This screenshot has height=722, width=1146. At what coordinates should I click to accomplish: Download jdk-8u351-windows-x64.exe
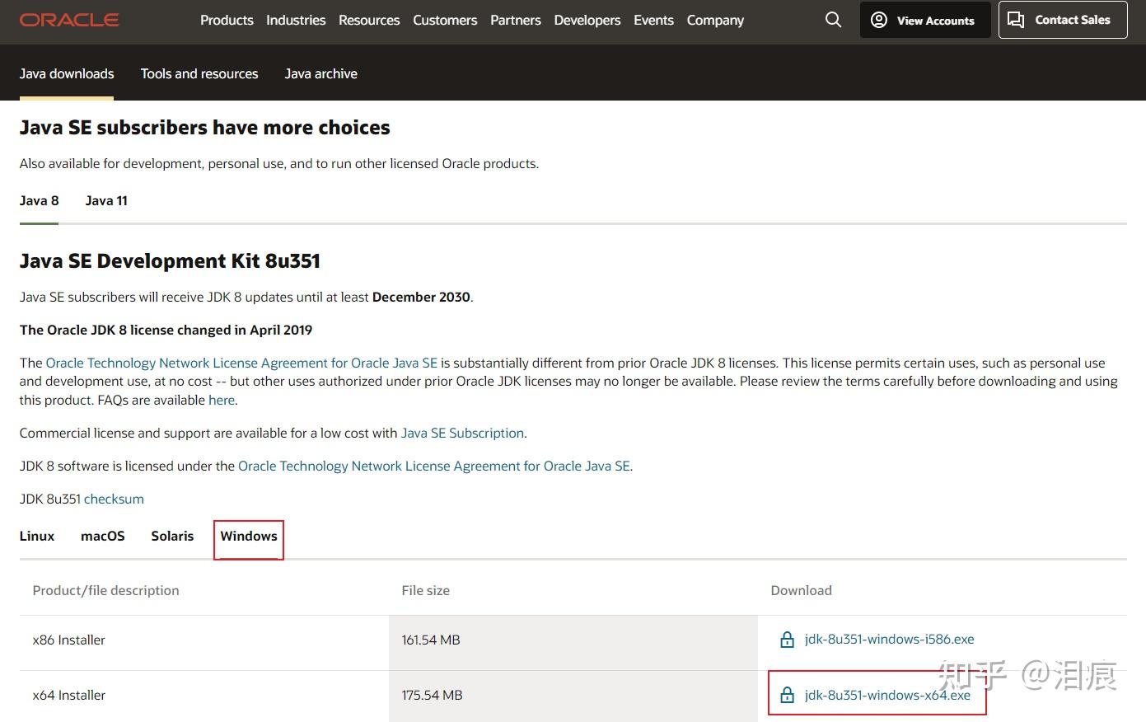click(888, 695)
